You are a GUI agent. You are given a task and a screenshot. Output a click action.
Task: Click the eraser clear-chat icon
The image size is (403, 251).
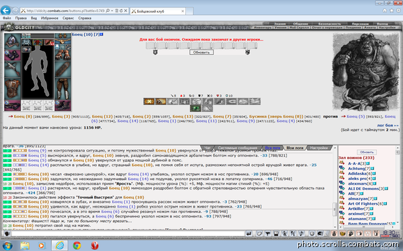[259, 234]
